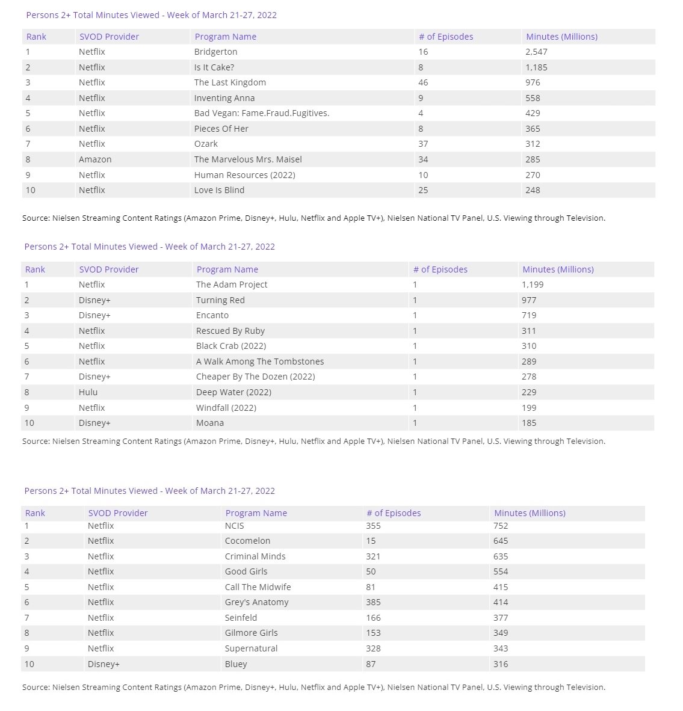Screen dimensions: 683x711
Task: Select the NCIS program name
Action: pos(234,526)
